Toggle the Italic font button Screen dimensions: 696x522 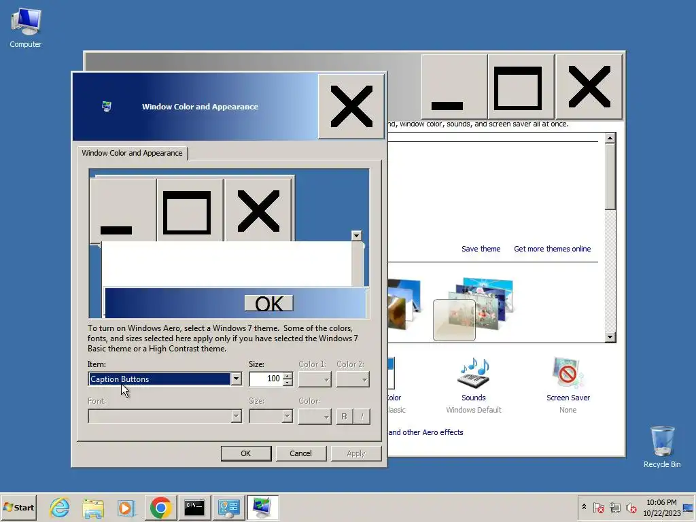(362, 417)
